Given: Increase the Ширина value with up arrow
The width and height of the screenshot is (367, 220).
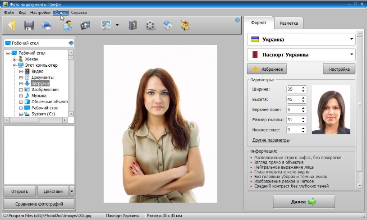Looking at the screenshot, I should [303, 87].
